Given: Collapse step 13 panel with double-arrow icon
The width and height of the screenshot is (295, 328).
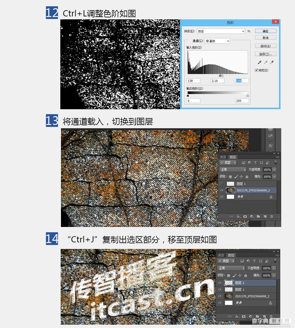Looking at the screenshot, I should [x=274, y=153].
